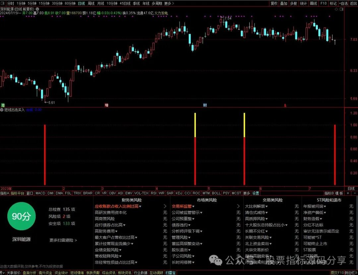Expand the 年报被问询 item
Image resolution: width=358 pixels, height=275 pixels.
click(x=315, y=206)
